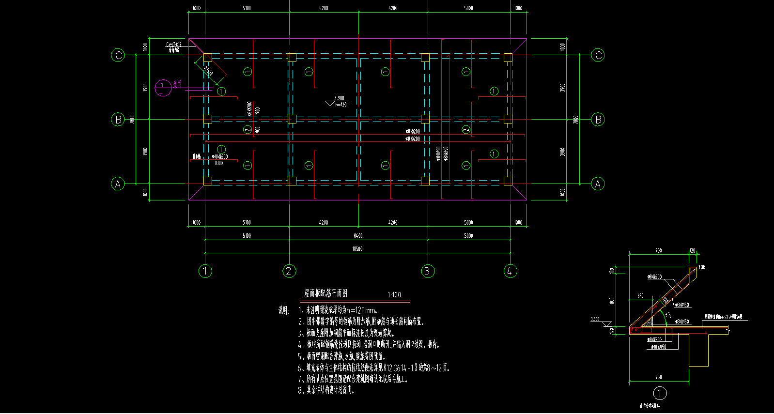Click axis bubble A on the left side
The image size is (774, 414).
point(118,184)
